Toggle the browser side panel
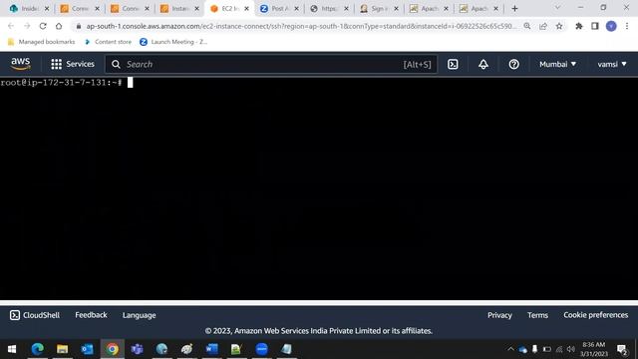 pyautogui.click(x=594, y=26)
